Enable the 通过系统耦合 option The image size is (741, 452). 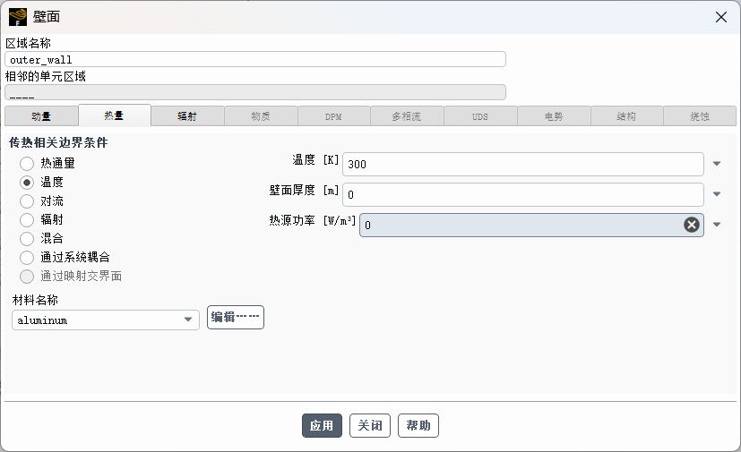tap(27, 257)
